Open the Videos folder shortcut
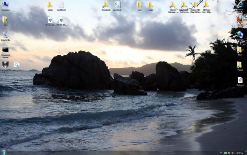 click(239, 65)
